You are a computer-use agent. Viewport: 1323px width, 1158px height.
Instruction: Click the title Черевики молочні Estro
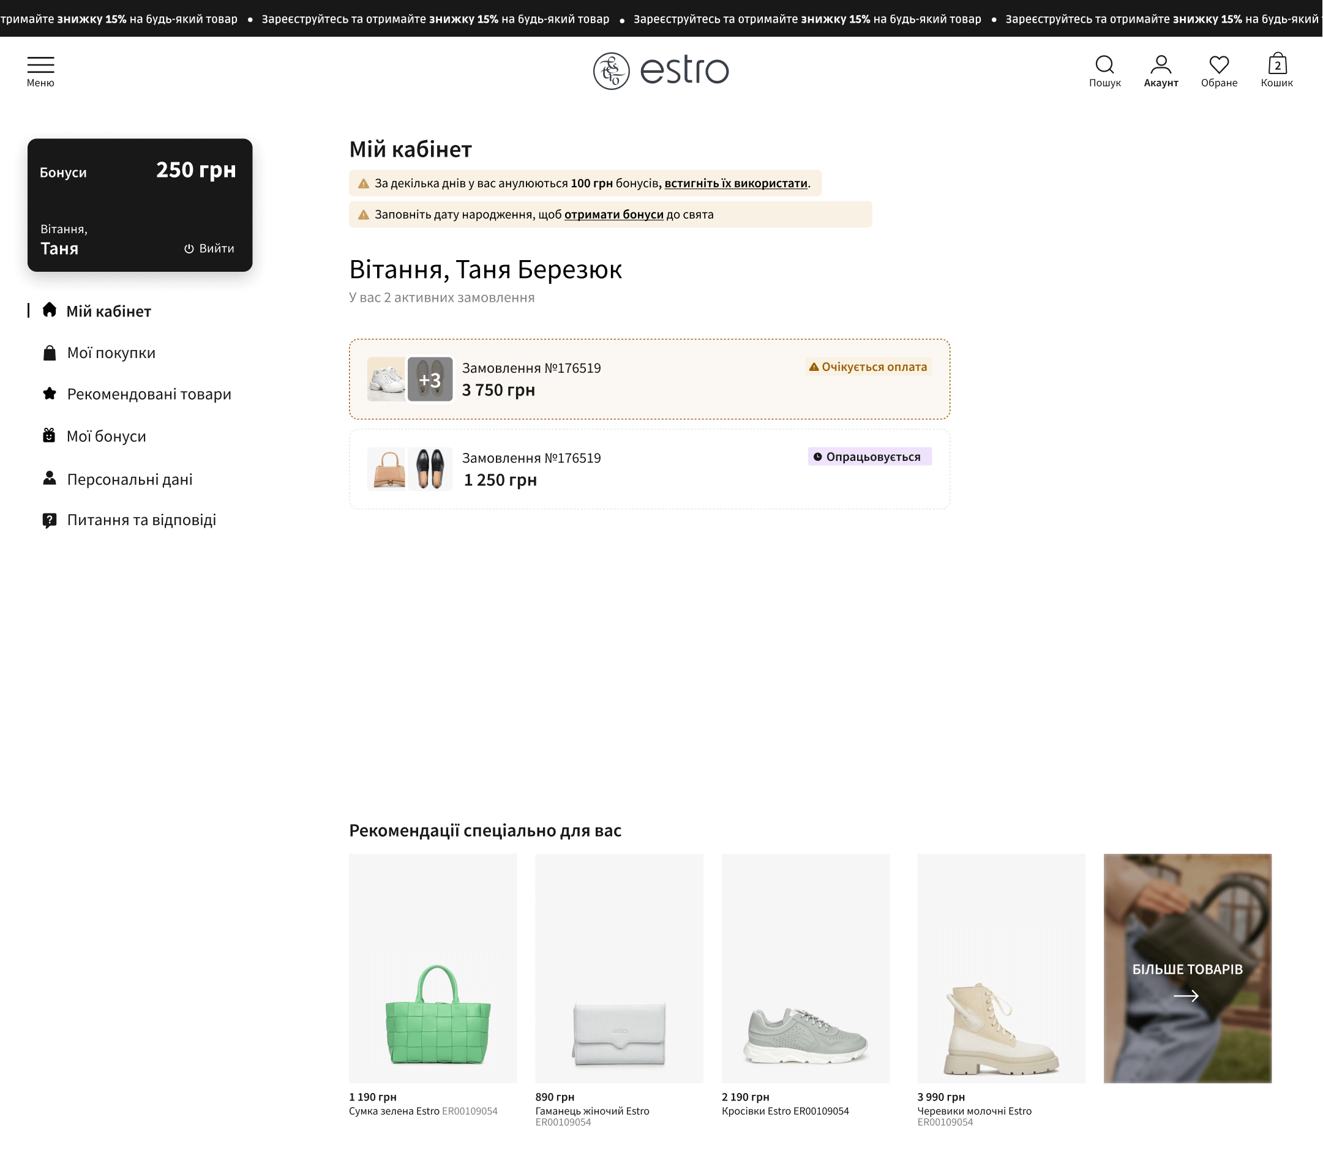coord(974,1111)
